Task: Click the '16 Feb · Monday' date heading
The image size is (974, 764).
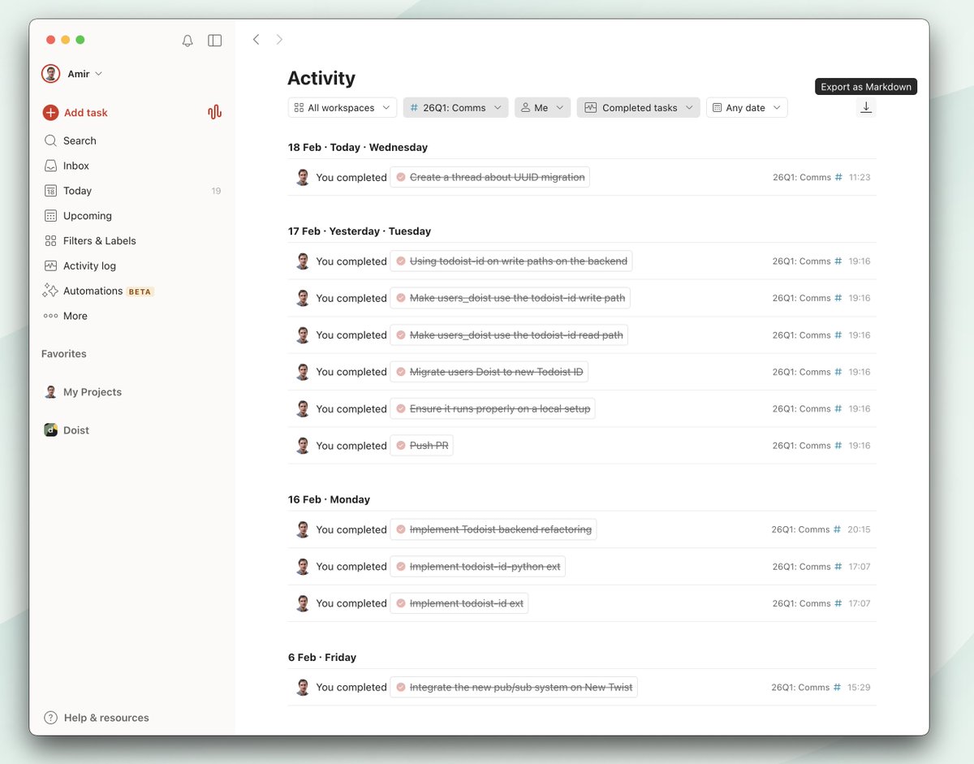Action: coord(329,499)
